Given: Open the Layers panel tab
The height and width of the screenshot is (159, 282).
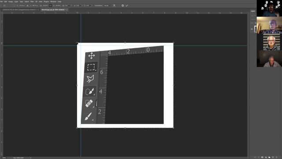Looking at the screenshot, I should (x=253, y=11).
